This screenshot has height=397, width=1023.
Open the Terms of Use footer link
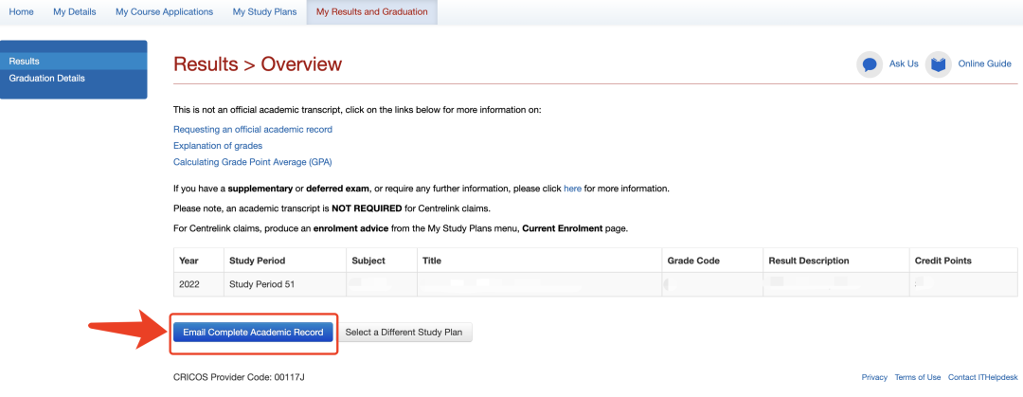coord(917,377)
